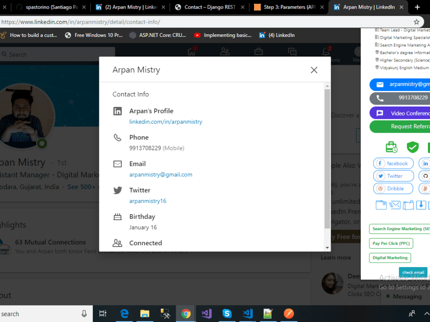This screenshot has height=322, width=430.
Task: Open the My Network icon in navigation
Action: click(225, 51)
